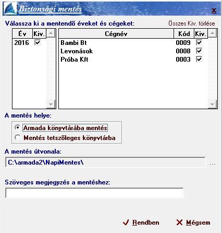Image resolution: width=222 pixels, height=233 pixels.
Task: Click the Mégsem red X icon
Action: coord(179,223)
